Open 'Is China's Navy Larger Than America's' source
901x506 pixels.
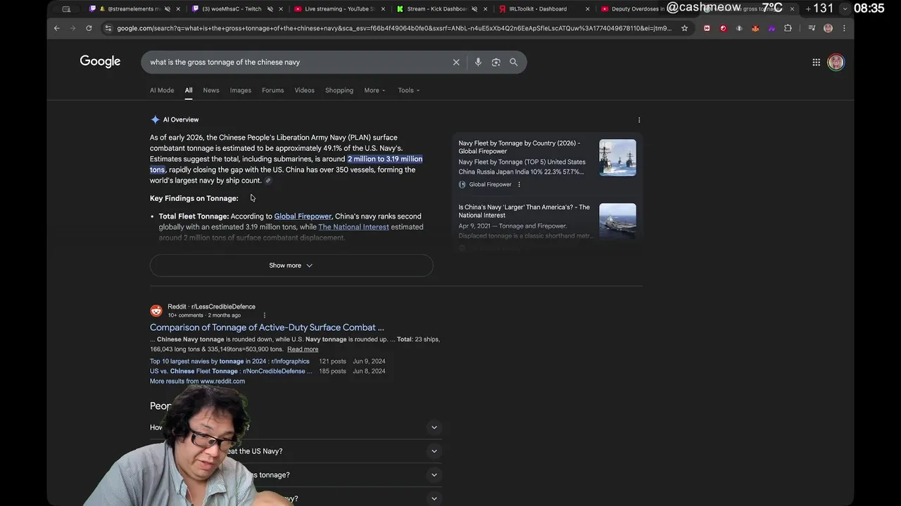tap(524, 211)
